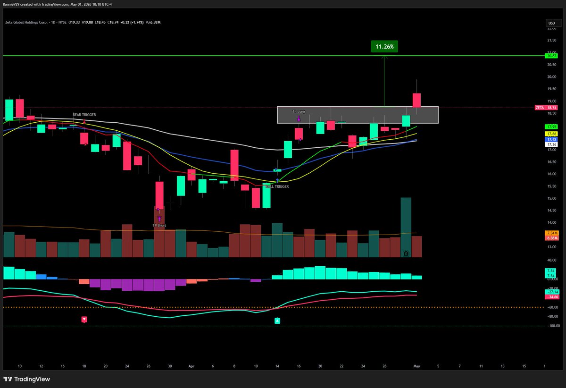Click the C18.74 close value in header
566x388 pixels.
tap(112, 22)
